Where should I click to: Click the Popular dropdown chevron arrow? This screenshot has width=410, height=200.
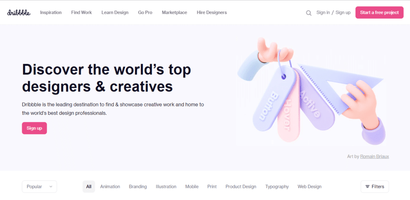(x=51, y=187)
